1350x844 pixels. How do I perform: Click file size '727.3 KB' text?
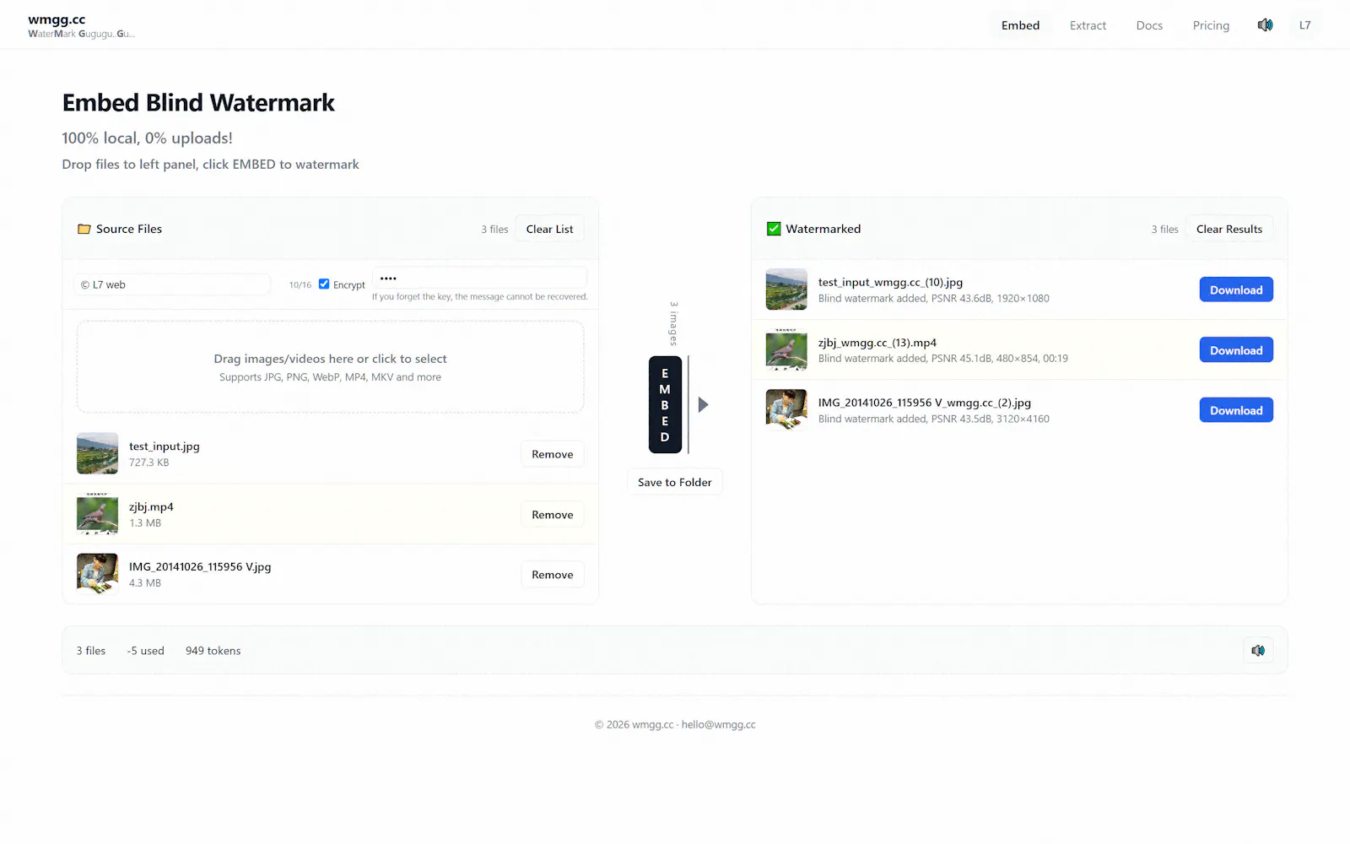click(149, 463)
